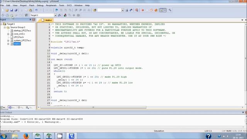Kill all breakpoints using orange circle icon
The width and height of the screenshot is (247, 139).
tap(156, 10)
